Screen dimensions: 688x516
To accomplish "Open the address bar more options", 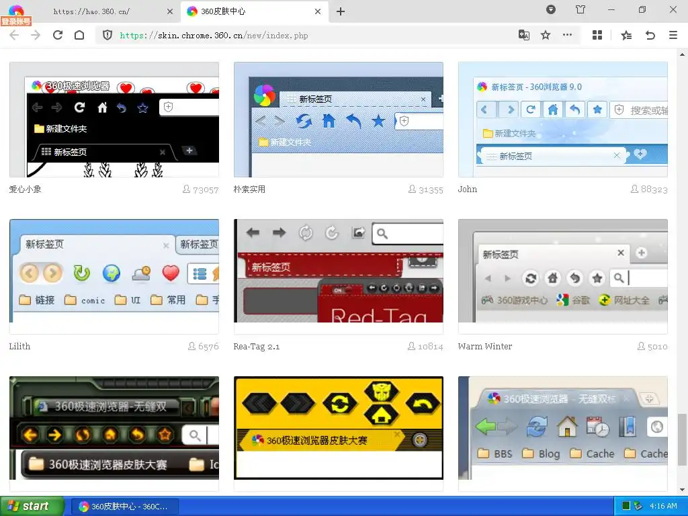I will (x=567, y=35).
